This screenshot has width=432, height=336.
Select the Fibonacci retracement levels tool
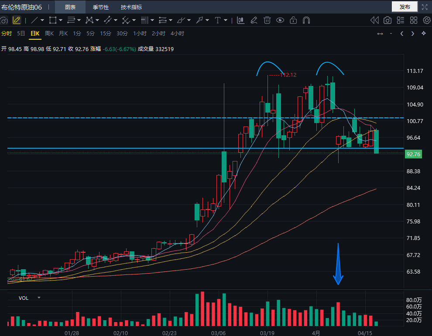[x=163, y=20]
